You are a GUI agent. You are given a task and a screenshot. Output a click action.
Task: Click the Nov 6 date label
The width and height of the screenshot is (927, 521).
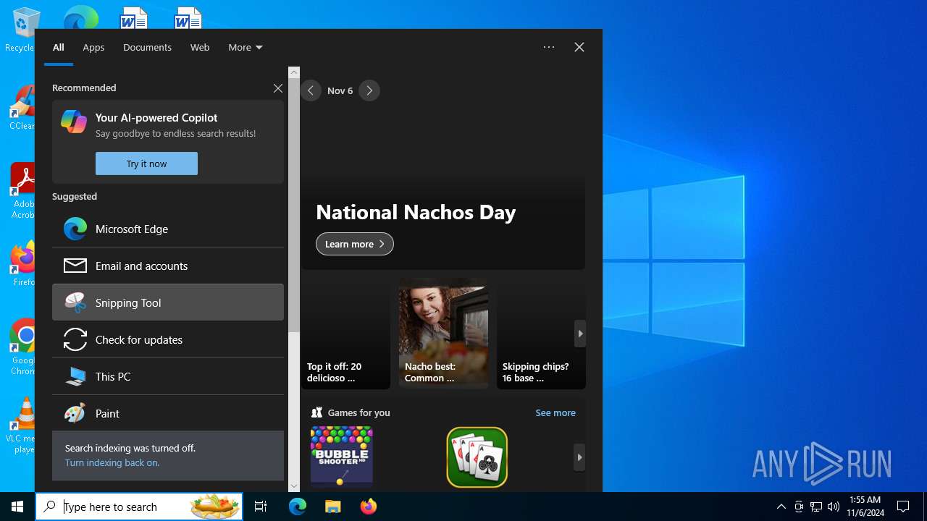point(340,90)
